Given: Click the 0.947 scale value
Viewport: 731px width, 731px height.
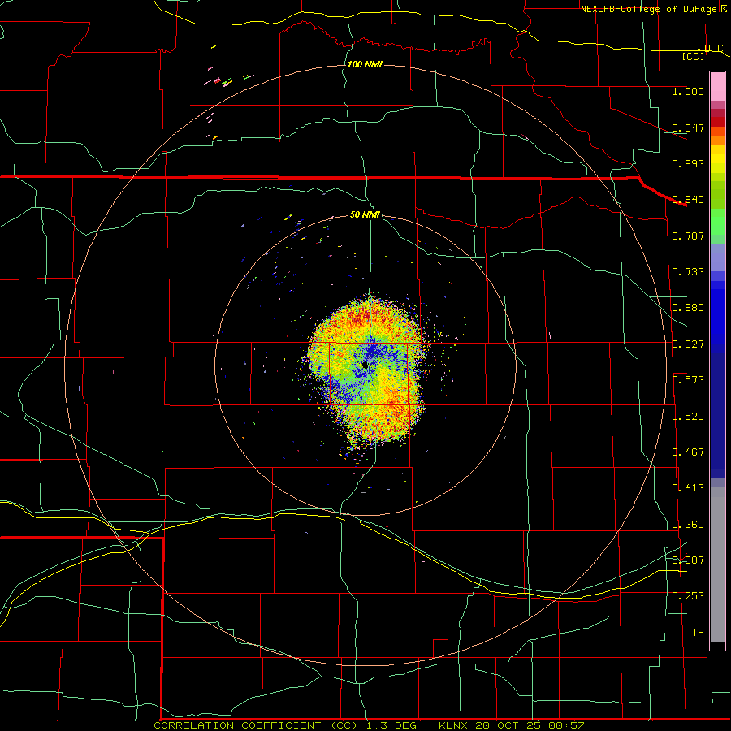Looking at the screenshot, I should coord(688,128).
